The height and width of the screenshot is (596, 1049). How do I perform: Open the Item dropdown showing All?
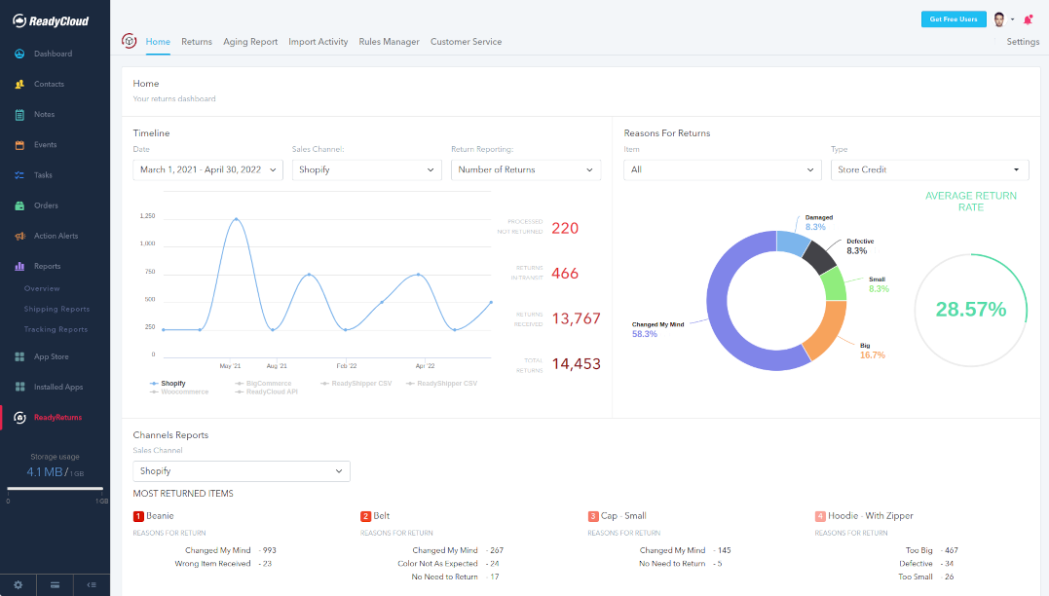pos(722,169)
